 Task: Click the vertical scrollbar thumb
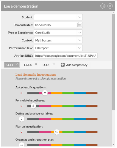pyautogui.click(x=113, y=62)
